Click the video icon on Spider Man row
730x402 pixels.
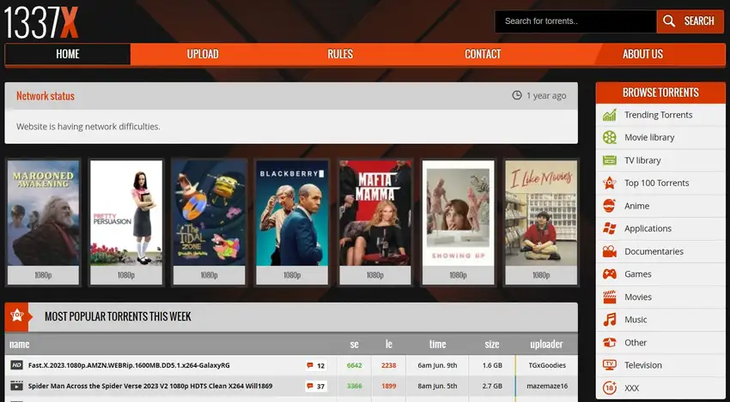[x=17, y=386]
